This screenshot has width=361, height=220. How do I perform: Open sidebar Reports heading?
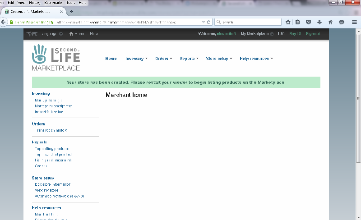39,142
